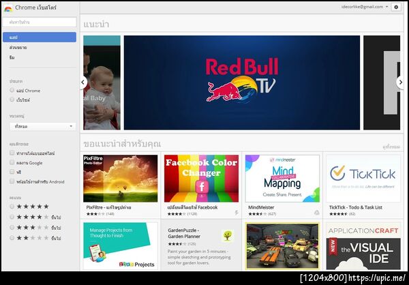Choose two stars and up rating
The image size is (409, 285).
point(12,238)
